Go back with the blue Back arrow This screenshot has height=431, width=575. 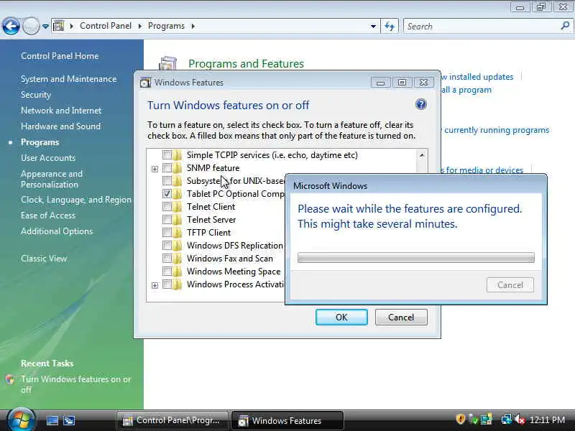click(11, 27)
